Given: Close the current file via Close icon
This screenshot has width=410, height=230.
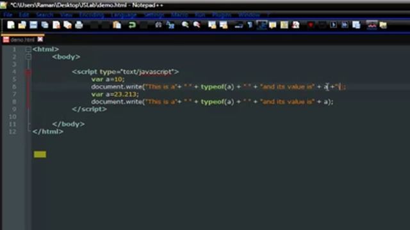Looking at the screenshot, I should click(x=56, y=25).
